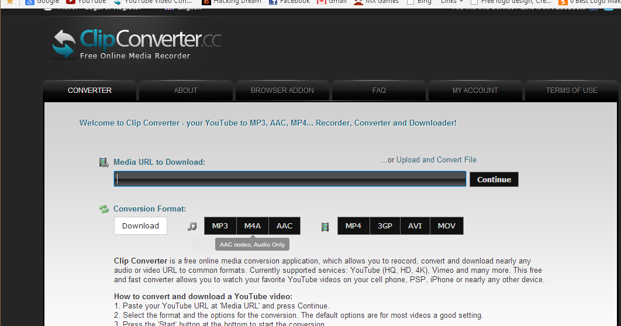Screen dimensions: 621x326
Task: Click the Welcome to Clip Converter heading
Action: click(268, 123)
